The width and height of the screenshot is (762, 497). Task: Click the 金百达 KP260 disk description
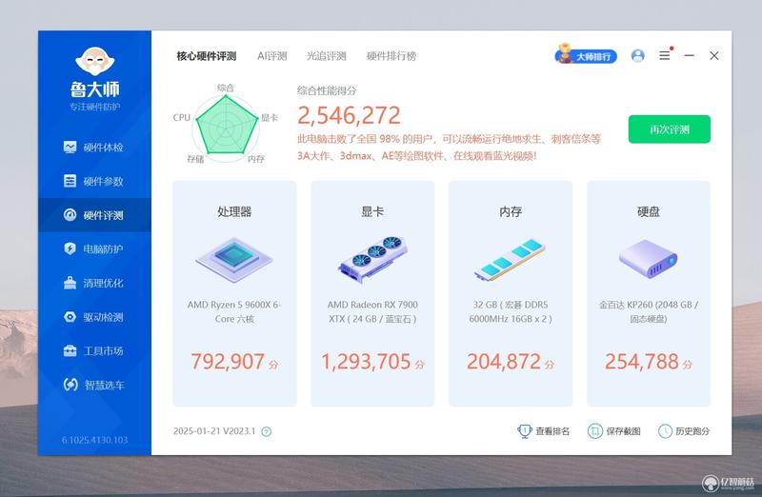pos(649,312)
